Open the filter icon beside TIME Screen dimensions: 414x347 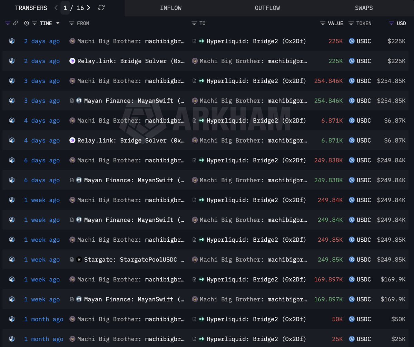pos(34,23)
